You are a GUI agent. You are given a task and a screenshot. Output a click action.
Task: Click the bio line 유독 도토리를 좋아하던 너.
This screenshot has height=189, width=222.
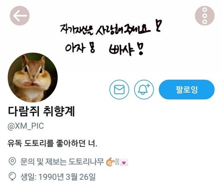(x=52, y=143)
